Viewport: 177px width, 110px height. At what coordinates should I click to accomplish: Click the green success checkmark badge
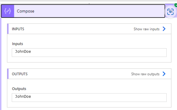pos(176,5)
